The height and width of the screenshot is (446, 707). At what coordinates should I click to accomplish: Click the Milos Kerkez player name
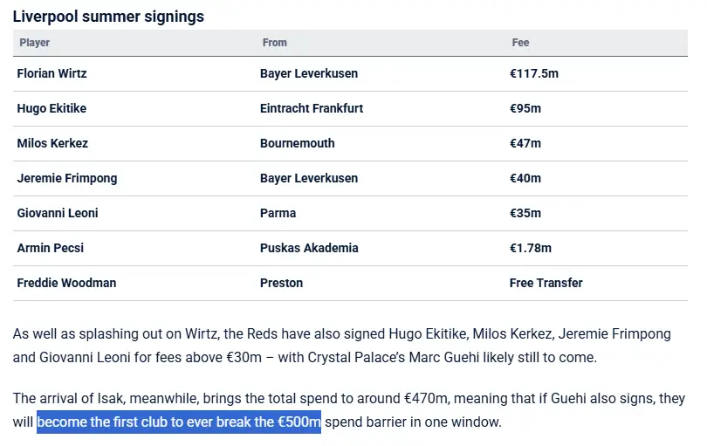52,143
